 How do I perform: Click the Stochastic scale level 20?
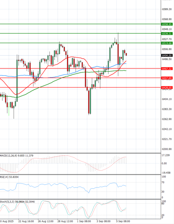coord(163,215)
